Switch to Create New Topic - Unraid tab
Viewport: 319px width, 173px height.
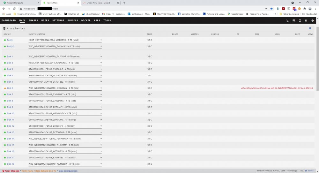click(98, 3)
